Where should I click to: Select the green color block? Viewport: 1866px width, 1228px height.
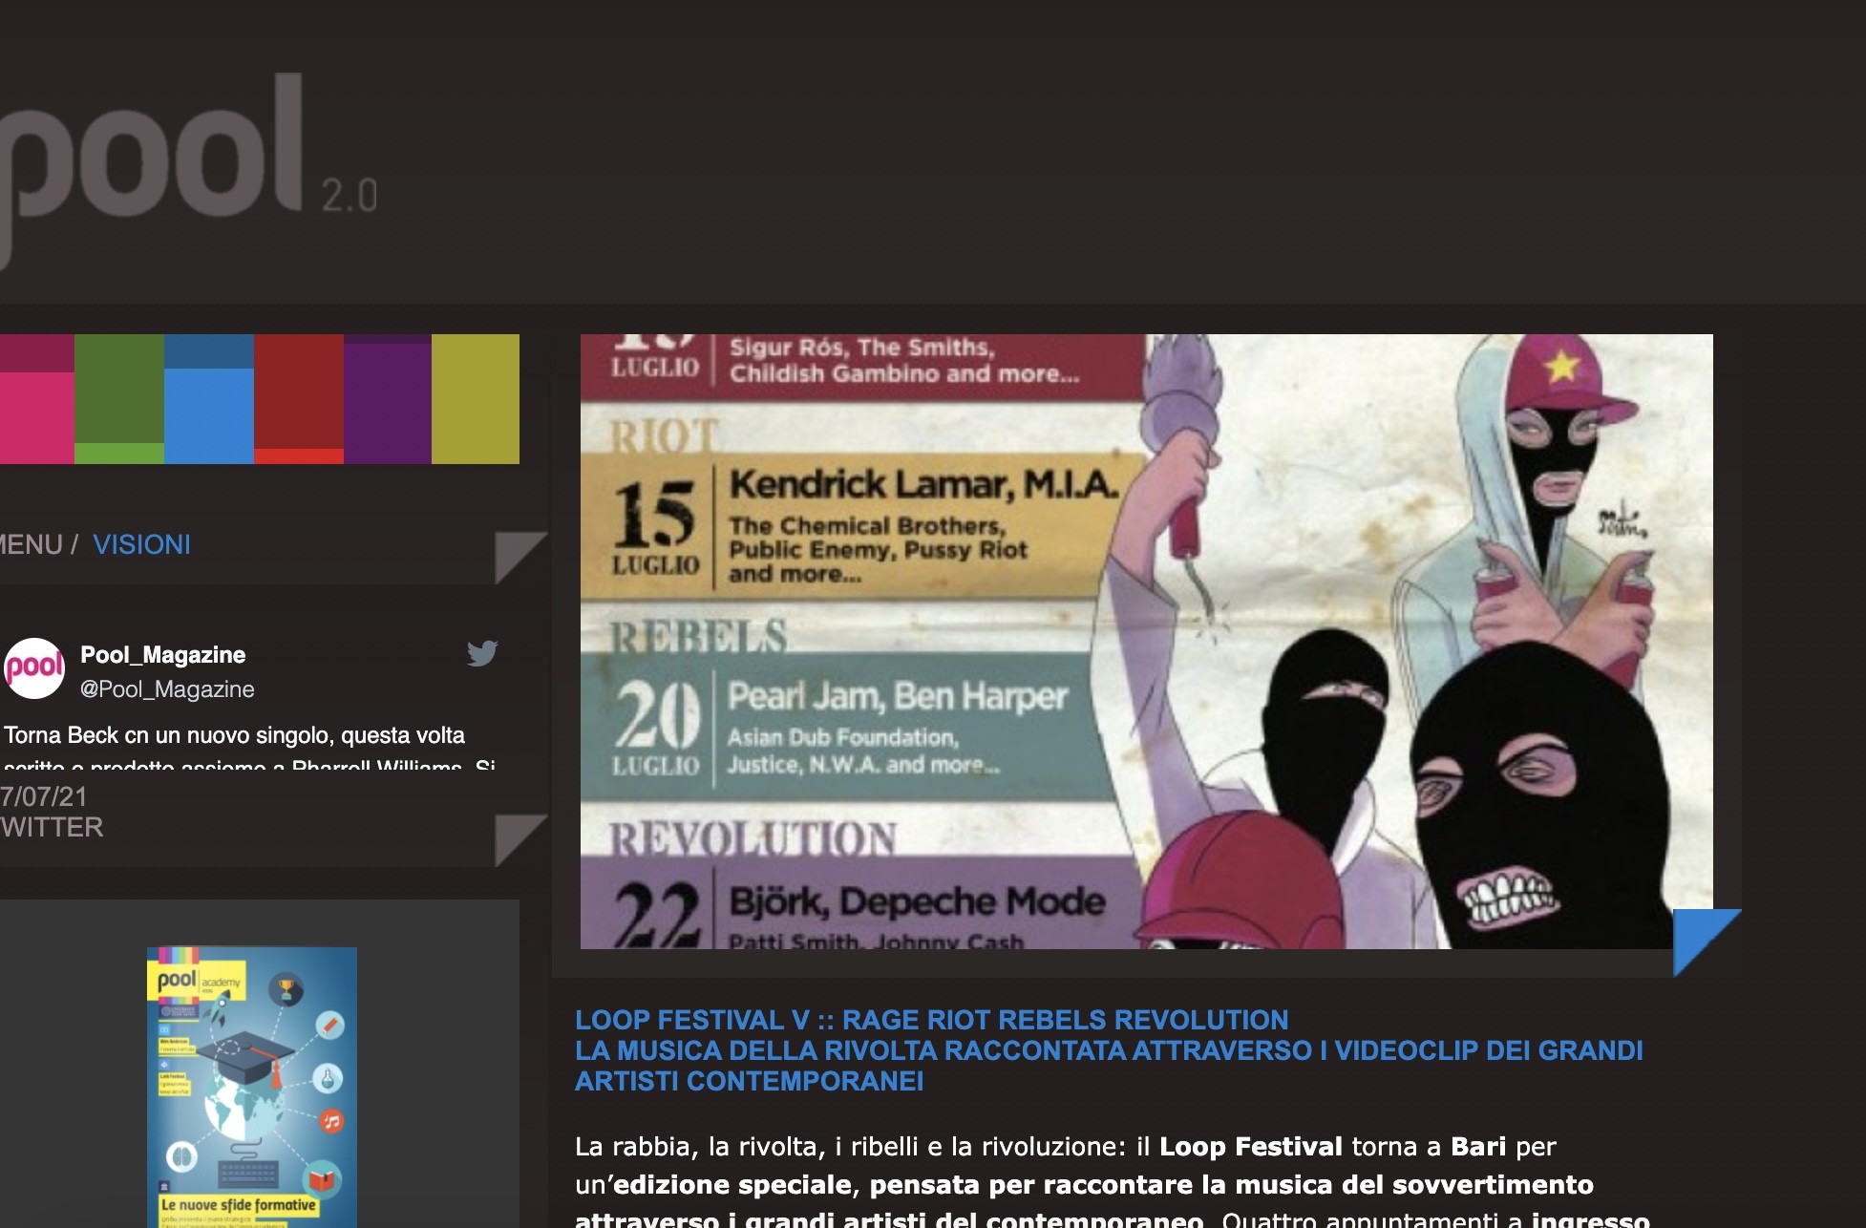pyautogui.click(x=119, y=399)
